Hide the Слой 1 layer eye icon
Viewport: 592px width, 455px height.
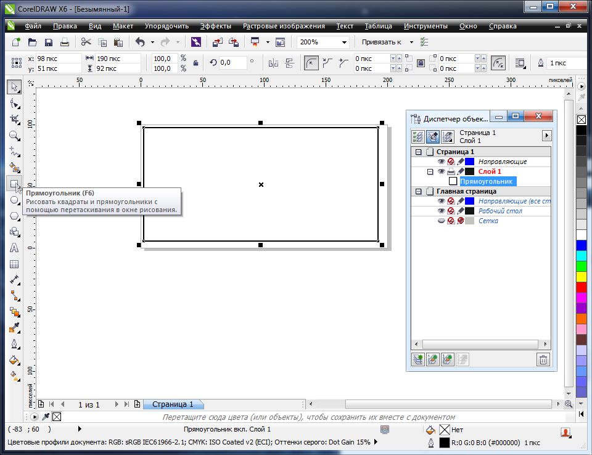[x=441, y=171]
